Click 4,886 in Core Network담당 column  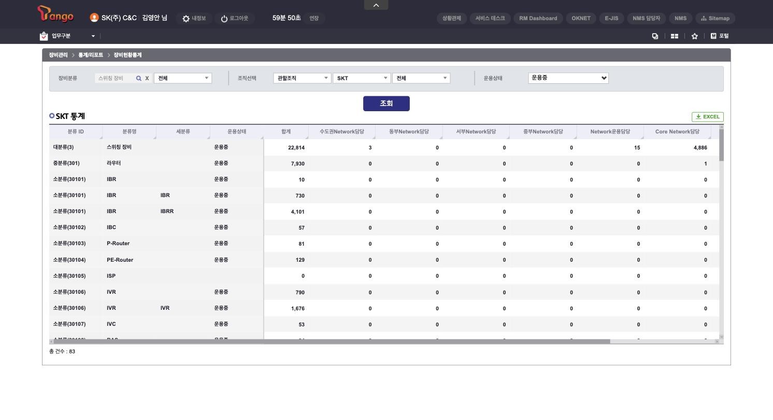[x=700, y=148]
